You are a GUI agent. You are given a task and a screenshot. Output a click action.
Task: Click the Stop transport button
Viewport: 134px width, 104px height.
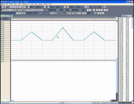coord(70,13)
